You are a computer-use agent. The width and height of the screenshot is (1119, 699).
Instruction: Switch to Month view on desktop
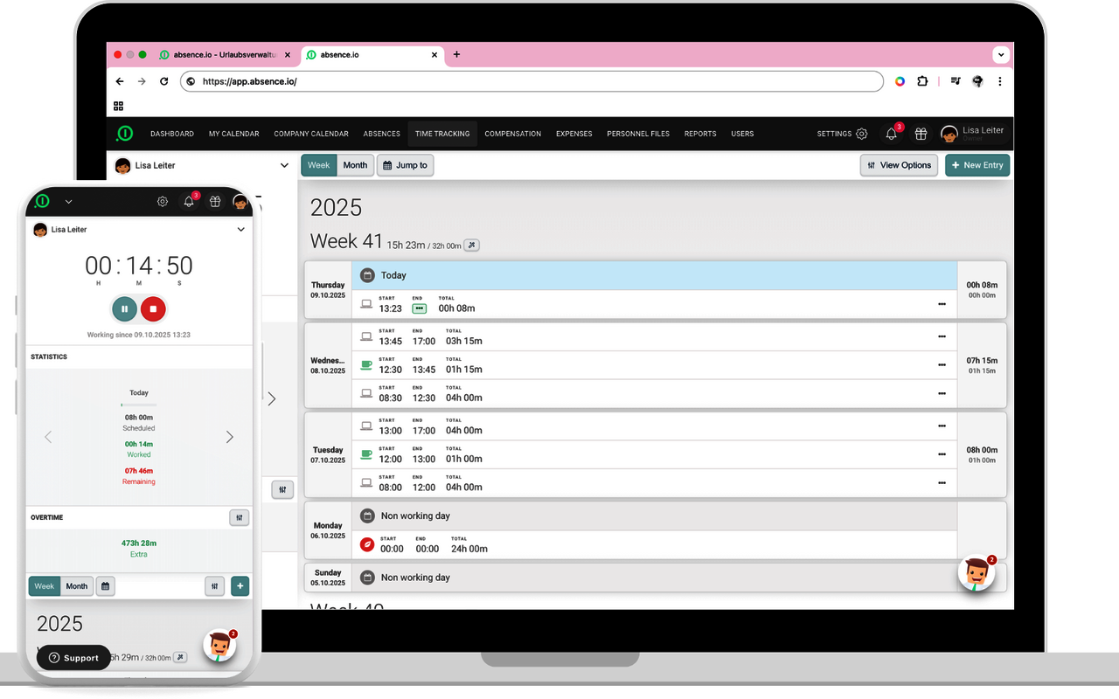pos(355,165)
